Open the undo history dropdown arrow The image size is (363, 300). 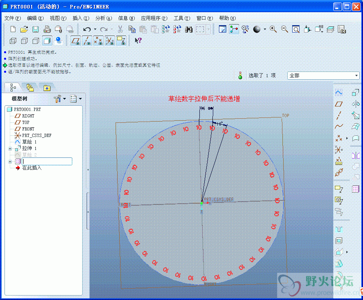point(95,29)
